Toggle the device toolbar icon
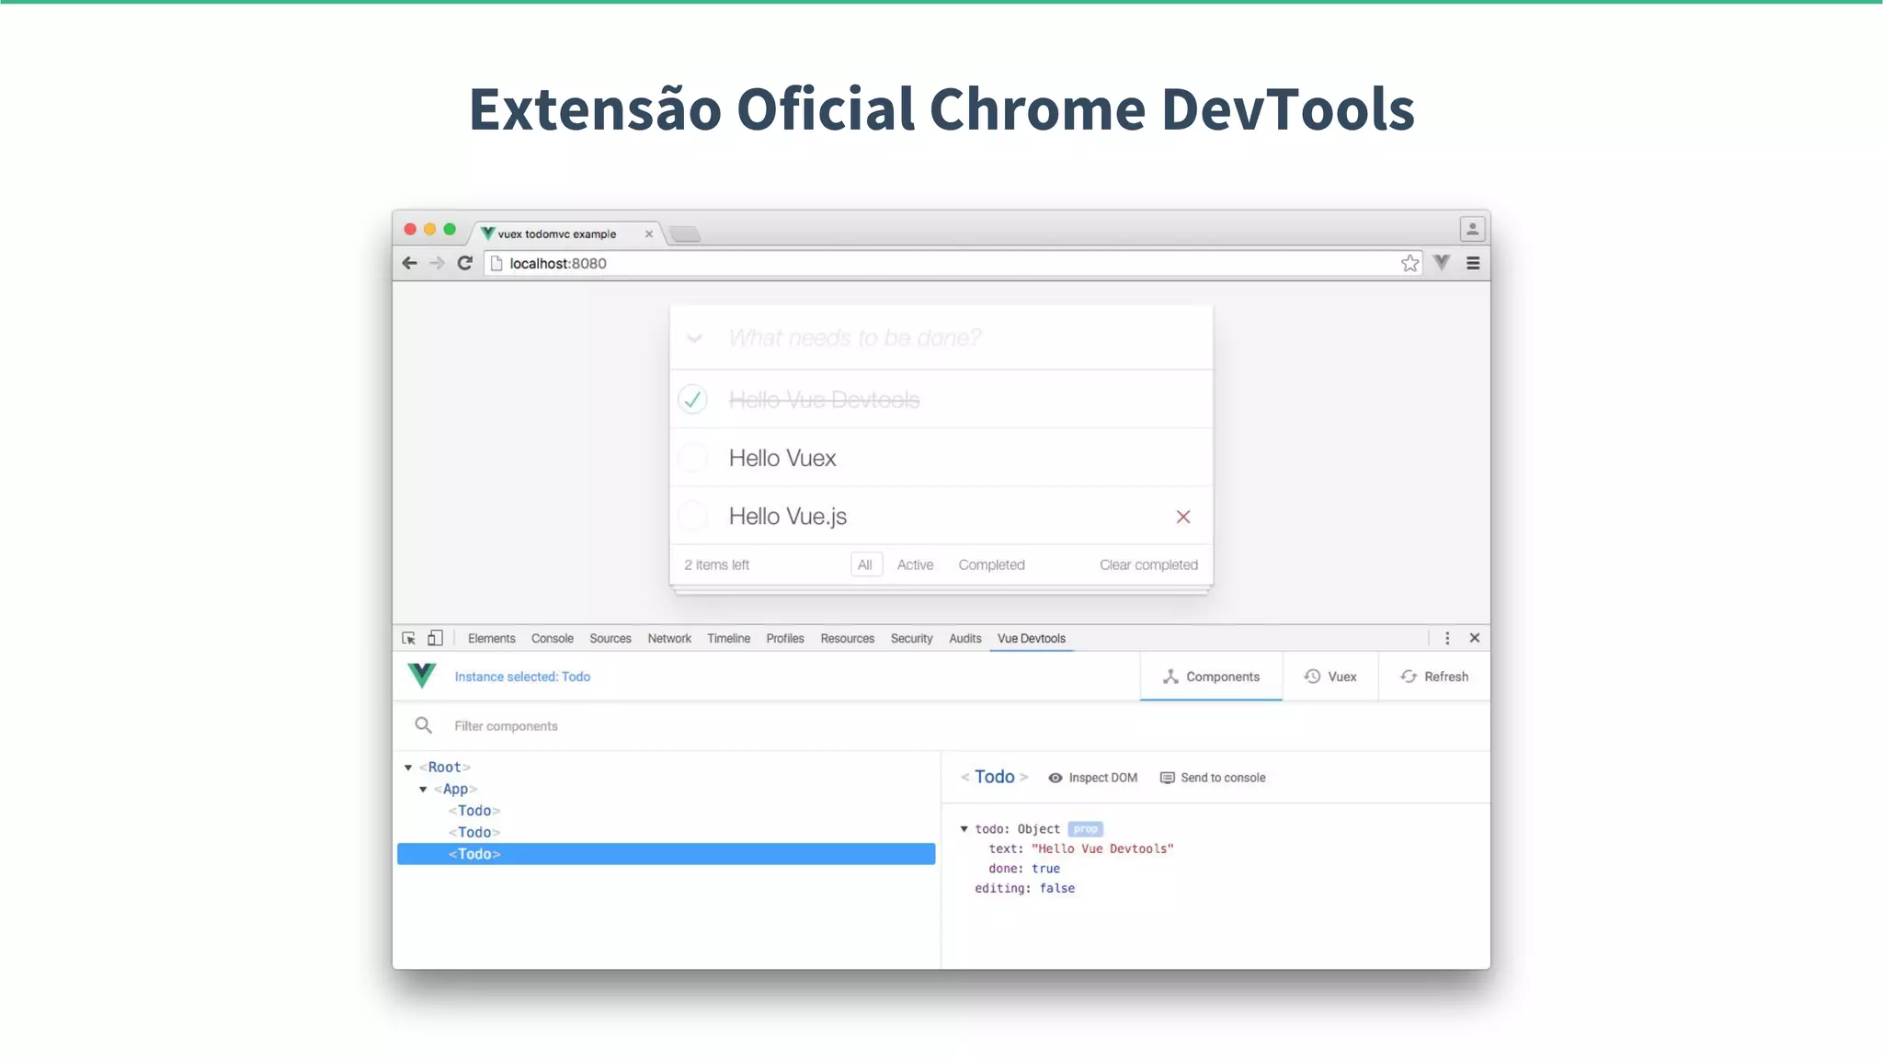This screenshot has height=1059, width=1883. (x=435, y=638)
